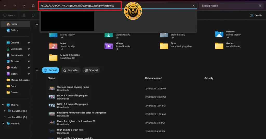The height and width of the screenshot is (139, 266).
Task: Go back using the back arrow
Action: (x=5, y=6)
